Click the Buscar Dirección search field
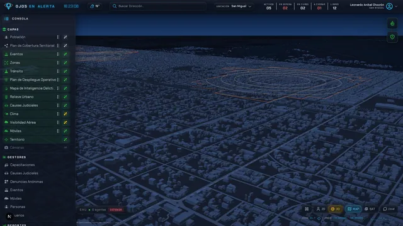 tap(158, 6)
